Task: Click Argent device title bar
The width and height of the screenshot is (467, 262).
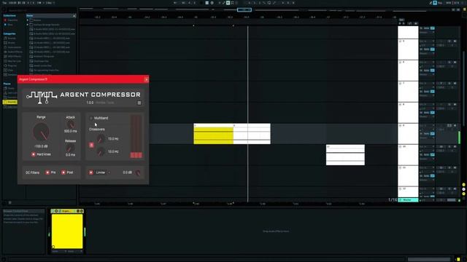Action: [67, 211]
